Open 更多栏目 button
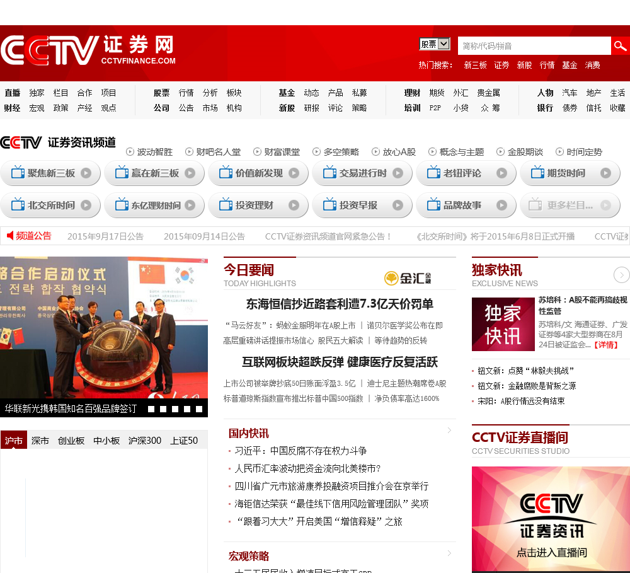The height and width of the screenshot is (573, 630). (570, 205)
